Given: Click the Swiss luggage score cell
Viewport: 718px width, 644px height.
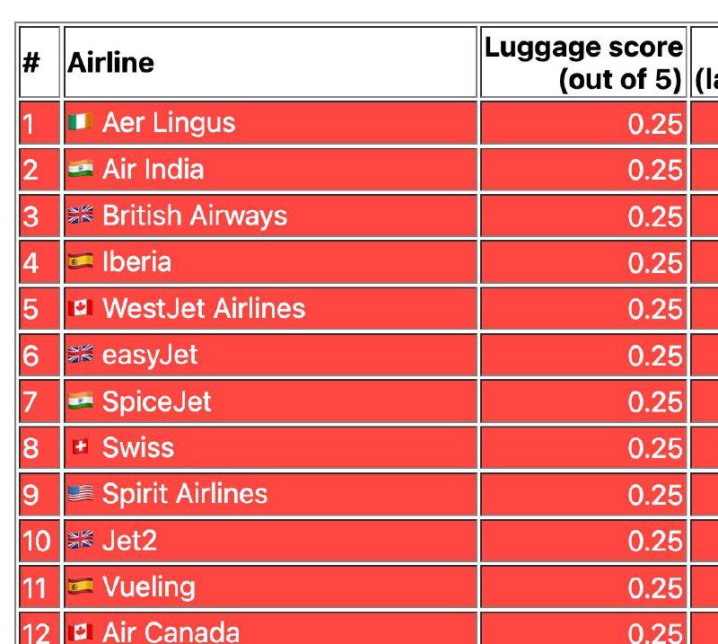Looking at the screenshot, I should pos(583,447).
